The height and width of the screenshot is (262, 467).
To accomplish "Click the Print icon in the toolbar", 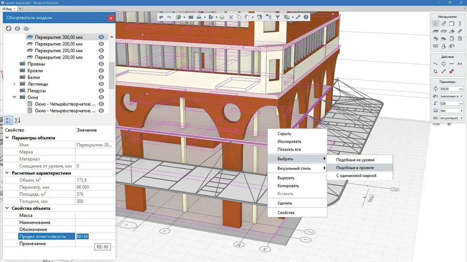I will (x=222, y=17).
